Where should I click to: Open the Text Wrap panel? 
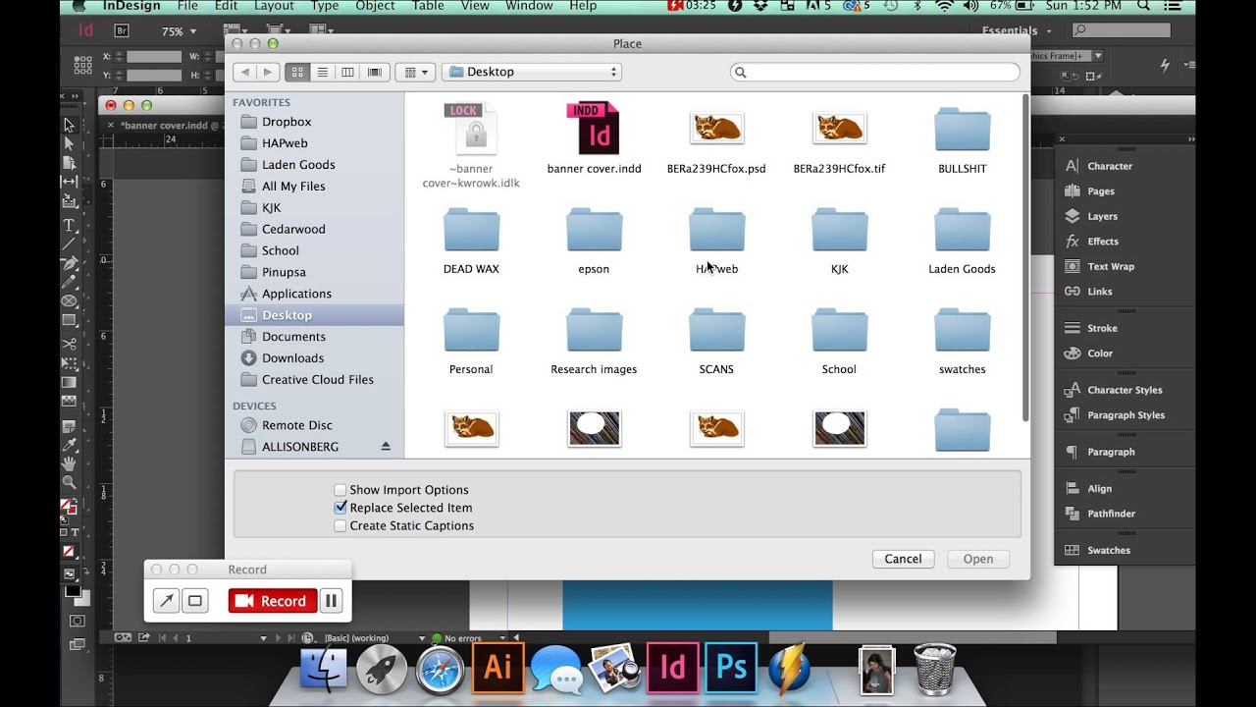point(1110,266)
